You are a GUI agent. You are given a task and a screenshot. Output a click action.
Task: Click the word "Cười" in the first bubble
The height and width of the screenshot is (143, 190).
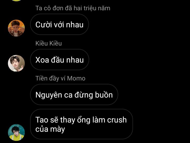pos(43,25)
